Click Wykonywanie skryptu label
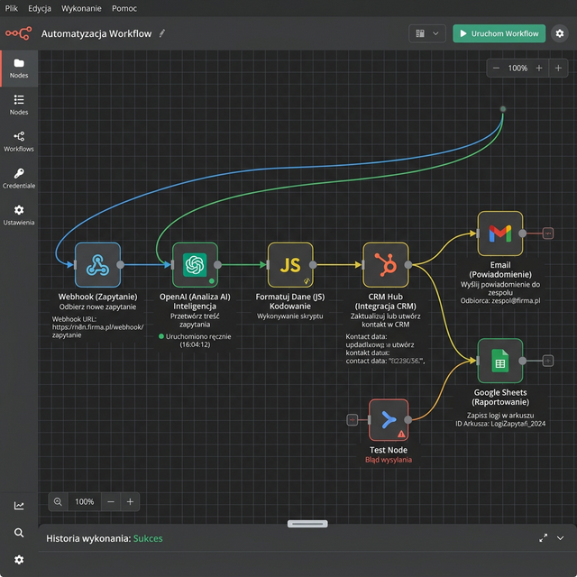The image size is (577, 577). tap(290, 316)
